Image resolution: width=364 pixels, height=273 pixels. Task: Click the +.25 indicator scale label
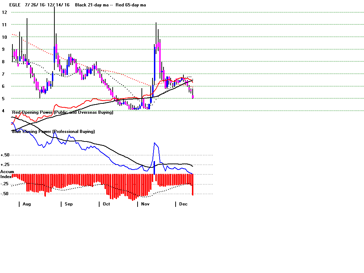tap(5, 165)
